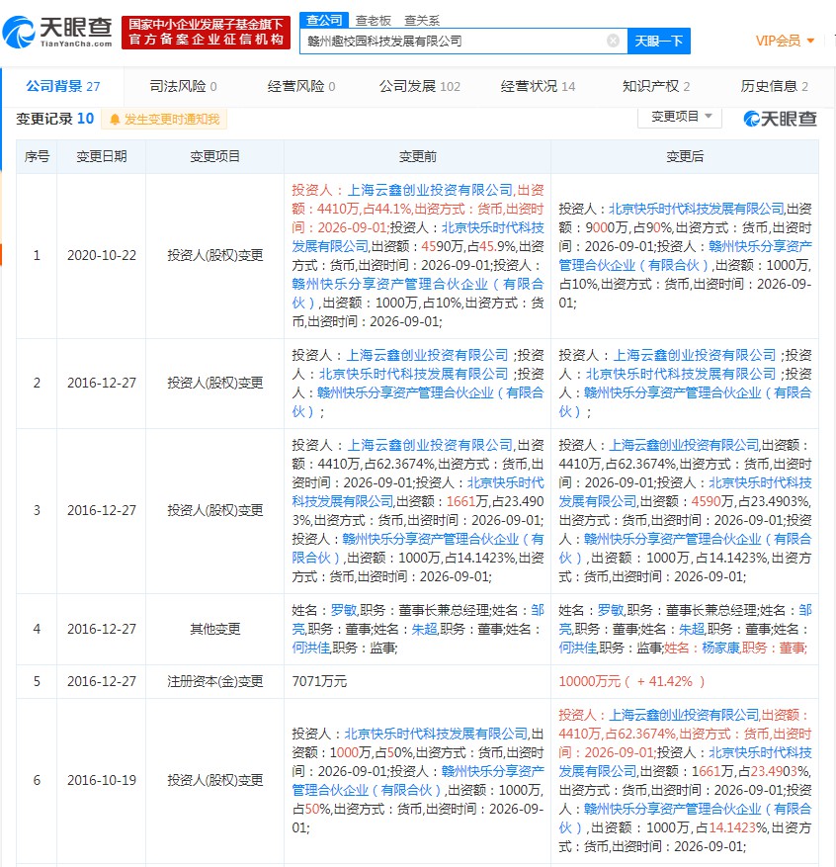
Task: Open 上海云鑫创业投资有限公司 link in row 1 变更前
Action: (430, 190)
